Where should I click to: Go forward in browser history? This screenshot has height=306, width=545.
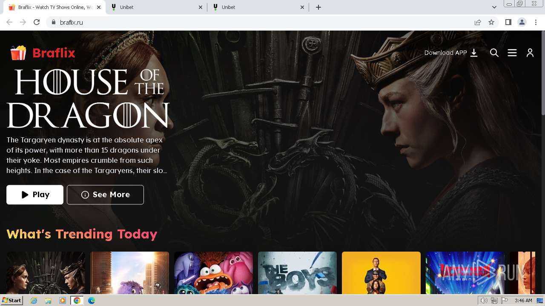coord(23,22)
